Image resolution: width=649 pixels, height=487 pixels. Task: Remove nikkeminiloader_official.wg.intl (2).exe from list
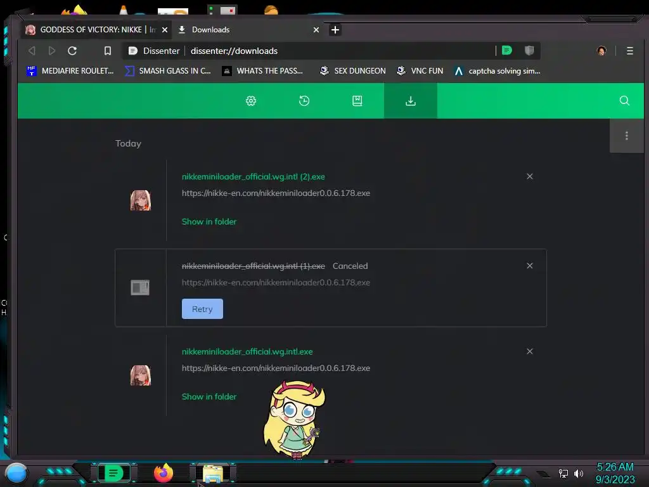(x=530, y=176)
